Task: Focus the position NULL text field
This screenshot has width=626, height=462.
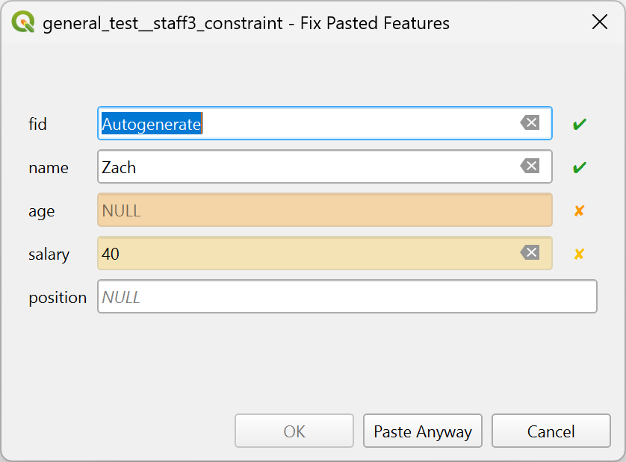Action: click(x=347, y=297)
